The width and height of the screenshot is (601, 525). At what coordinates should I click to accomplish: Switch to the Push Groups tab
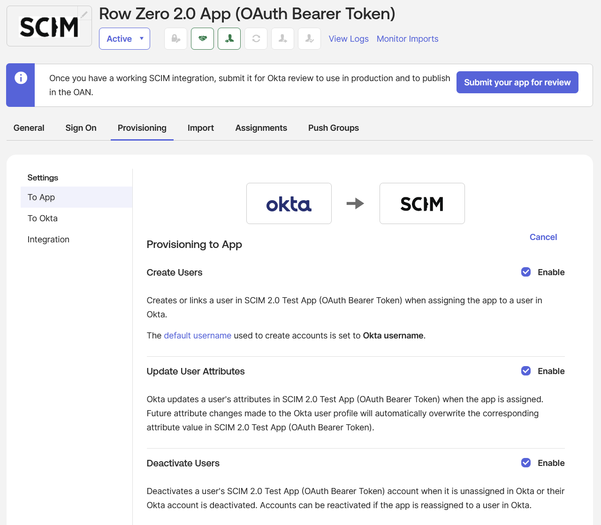pyautogui.click(x=333, y=127)
